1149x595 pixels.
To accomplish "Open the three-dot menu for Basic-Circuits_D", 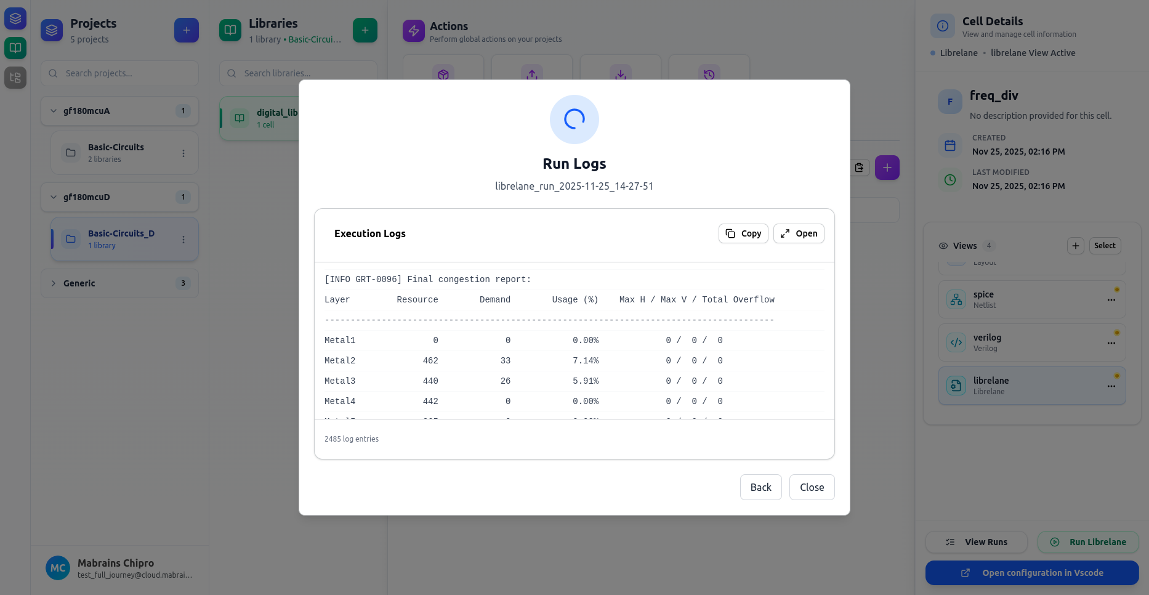I will [183, 239].
